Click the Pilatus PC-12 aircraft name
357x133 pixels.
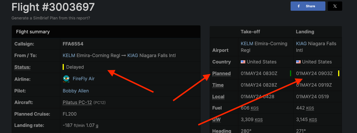[x=77, y=103]
